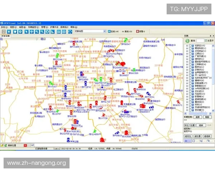215x172 pixels.
Task: Click the 查询 search input field
Action: tap(200, 41)
